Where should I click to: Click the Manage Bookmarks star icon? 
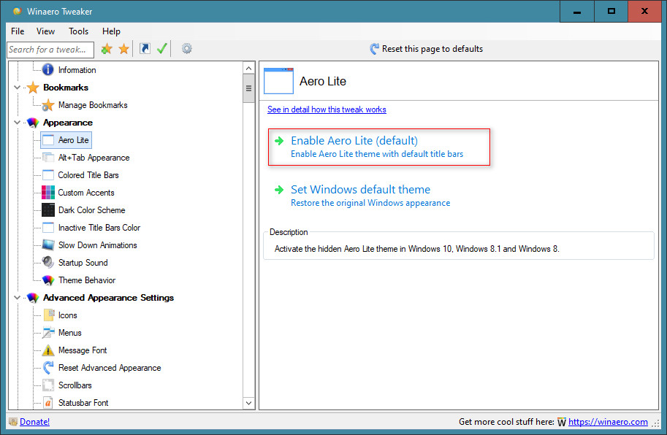47,105
